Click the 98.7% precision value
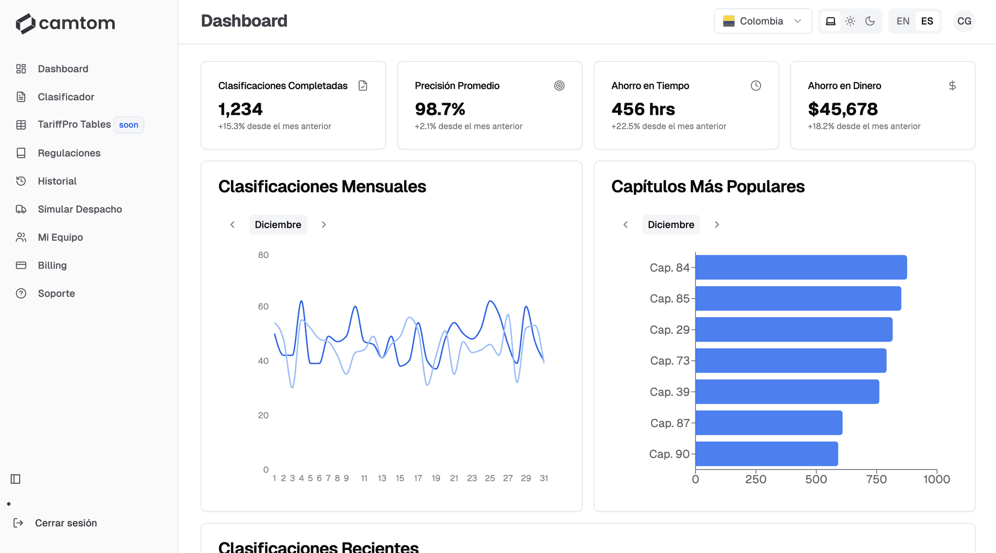The image size is (996, 553). pos(440,109)
